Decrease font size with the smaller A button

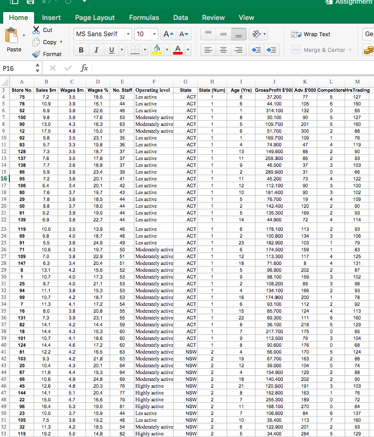[184, 34]
